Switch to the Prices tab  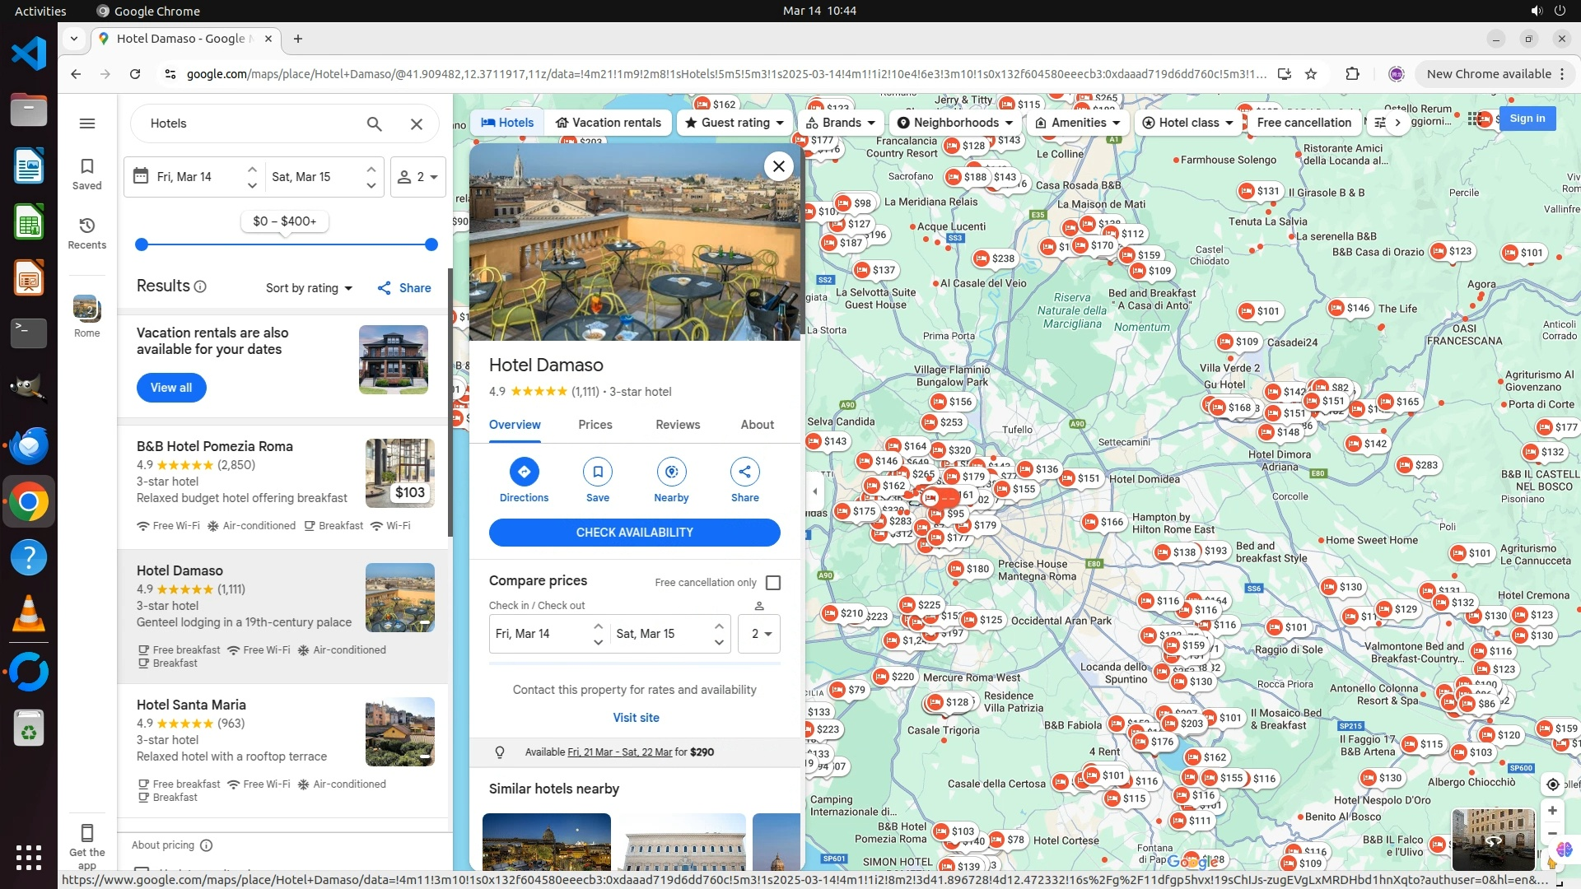tap(595, 425)
